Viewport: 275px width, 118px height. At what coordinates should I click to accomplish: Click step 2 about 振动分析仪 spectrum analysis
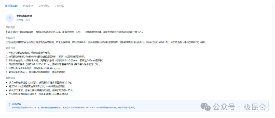point(46,56)
